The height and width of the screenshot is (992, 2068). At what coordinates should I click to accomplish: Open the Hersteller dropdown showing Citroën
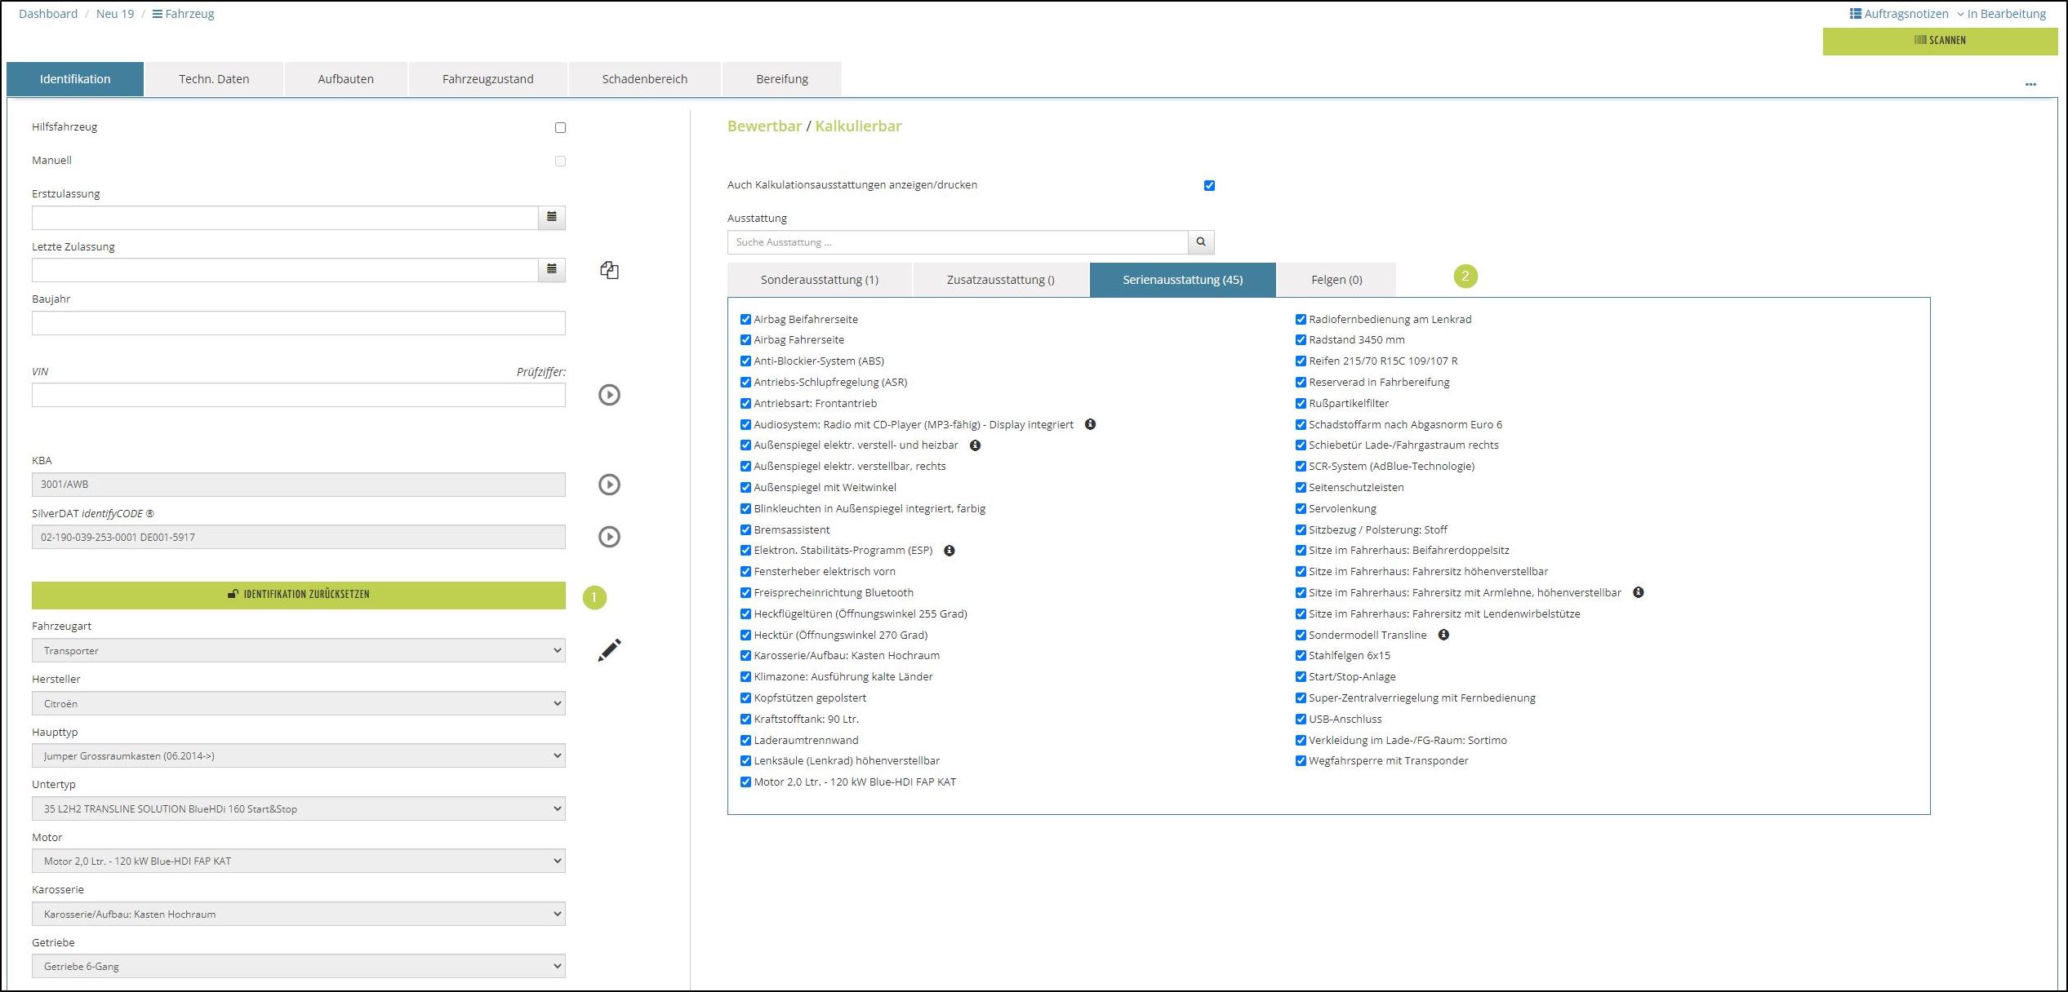coord(298,703)
